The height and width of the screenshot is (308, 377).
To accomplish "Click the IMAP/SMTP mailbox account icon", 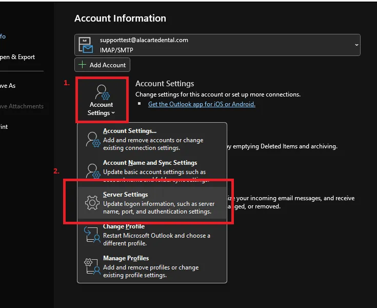I will (x=86, y=45).
